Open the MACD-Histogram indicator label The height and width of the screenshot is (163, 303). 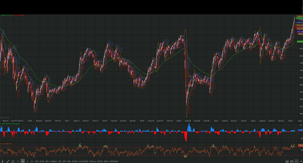click(12, 124)
